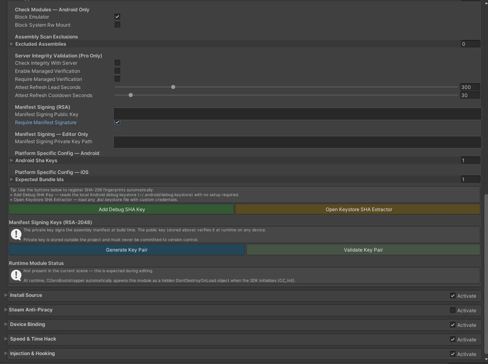Click the Manifest Signing Public Key label
This screenshot has height=364, width=488.
(x=46, y=115)
